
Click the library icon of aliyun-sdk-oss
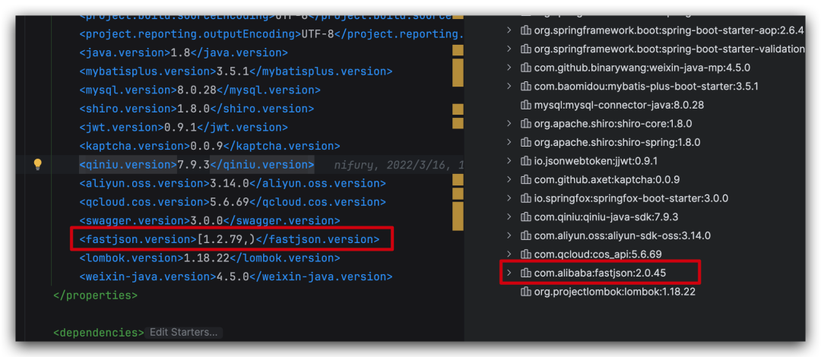pyautogui.click(x=526, y=235)
